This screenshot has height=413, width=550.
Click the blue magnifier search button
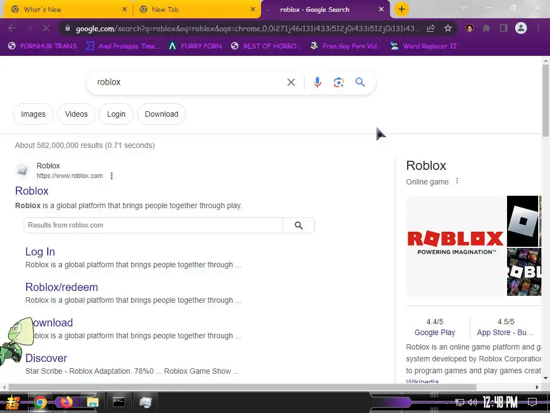pyautogui.click(x=360, y=82)
